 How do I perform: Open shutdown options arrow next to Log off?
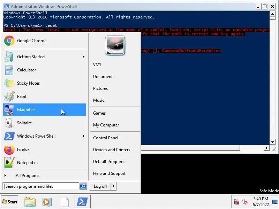click(114, 186)
